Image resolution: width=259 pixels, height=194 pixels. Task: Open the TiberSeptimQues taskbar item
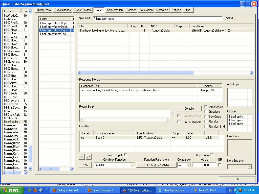tap(173, 190)
